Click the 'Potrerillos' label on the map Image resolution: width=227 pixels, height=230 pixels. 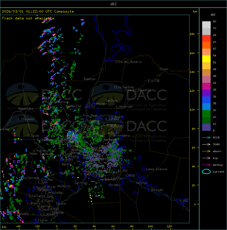(x=46, y=151)
